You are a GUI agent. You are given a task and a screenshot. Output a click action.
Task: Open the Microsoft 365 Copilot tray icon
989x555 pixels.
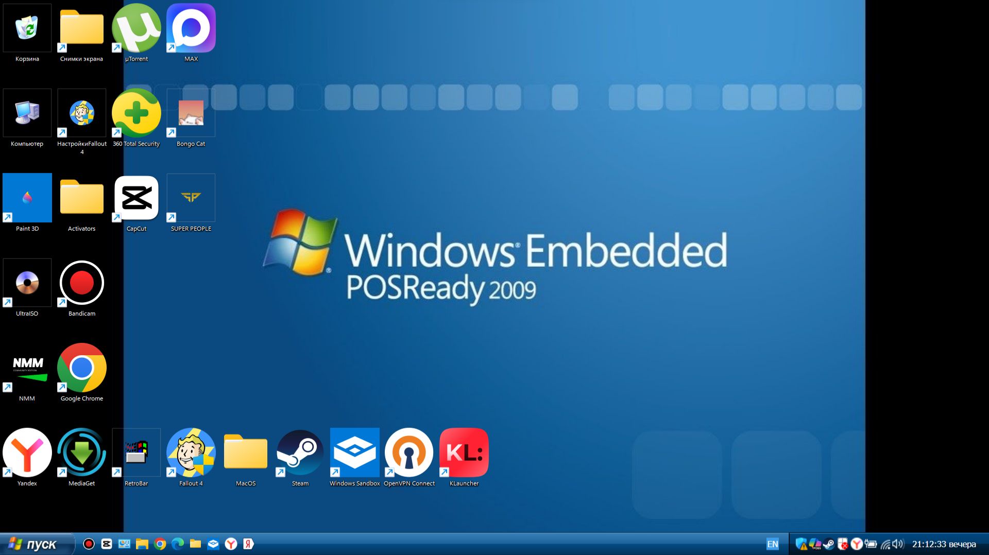coord(815,544)
